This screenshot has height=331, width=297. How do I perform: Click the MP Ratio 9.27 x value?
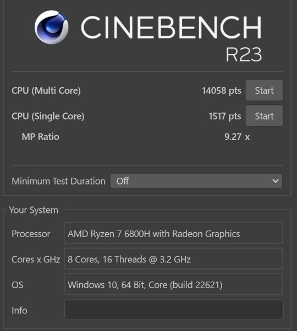(237, 137)
